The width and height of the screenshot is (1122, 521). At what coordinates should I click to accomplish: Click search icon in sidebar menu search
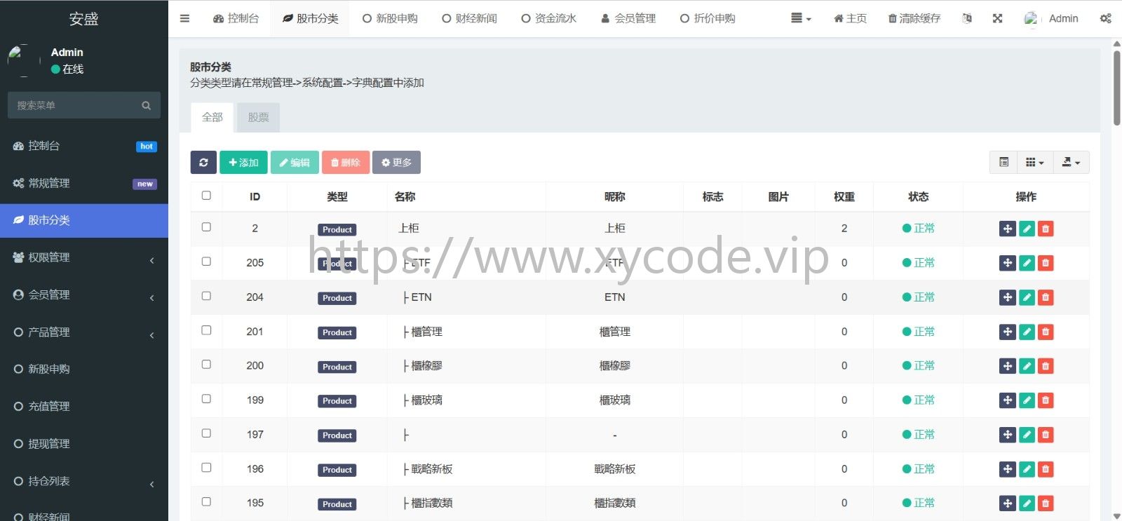[146, 105]
